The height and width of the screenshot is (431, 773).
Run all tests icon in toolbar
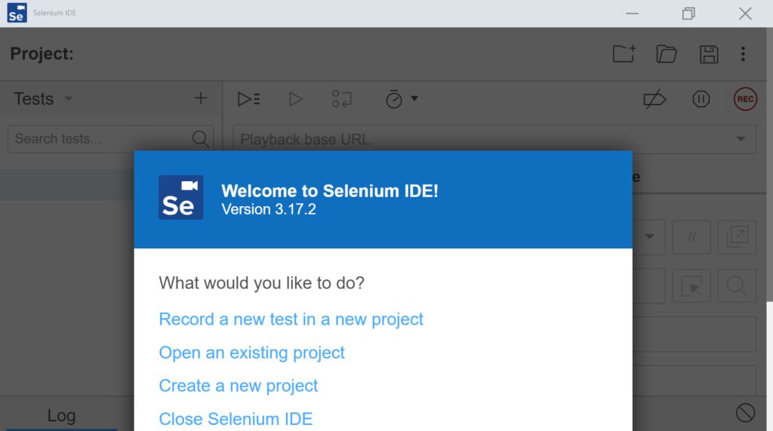248,99
